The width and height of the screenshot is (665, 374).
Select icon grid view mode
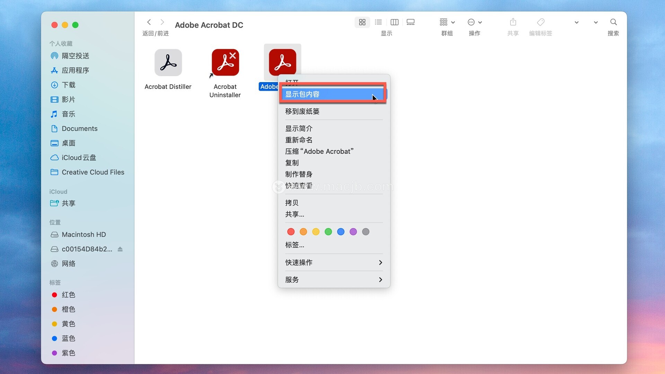(x=362, y=22)
